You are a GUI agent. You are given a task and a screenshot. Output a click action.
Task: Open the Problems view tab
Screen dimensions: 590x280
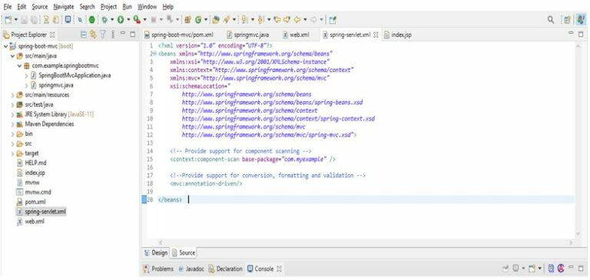click(x=159, y=268)
